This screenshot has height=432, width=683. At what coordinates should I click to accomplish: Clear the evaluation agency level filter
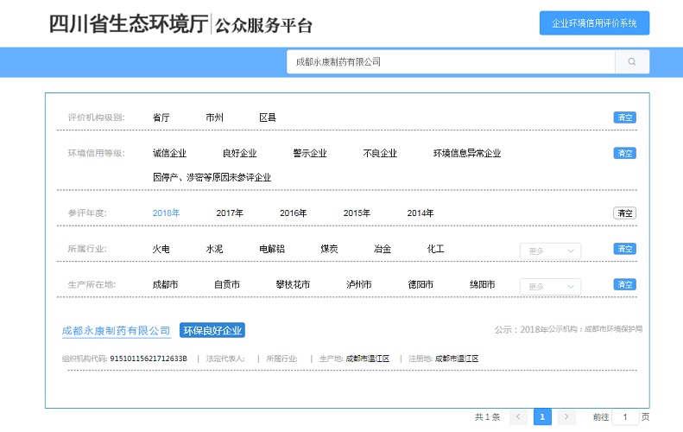tap(624, 118)
